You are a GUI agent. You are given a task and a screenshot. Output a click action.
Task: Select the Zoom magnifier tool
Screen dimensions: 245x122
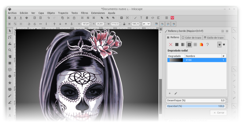(10, 50)
